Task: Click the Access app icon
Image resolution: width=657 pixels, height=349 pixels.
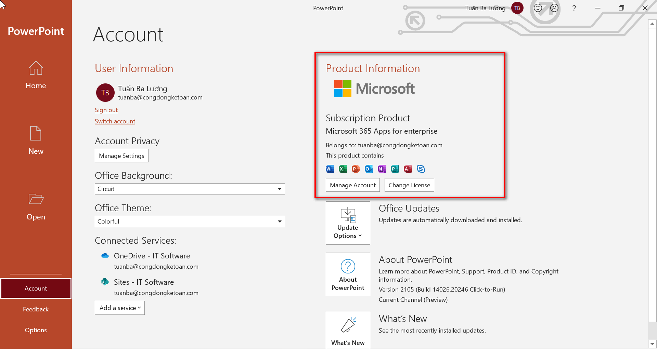Action: pos(408,169)
